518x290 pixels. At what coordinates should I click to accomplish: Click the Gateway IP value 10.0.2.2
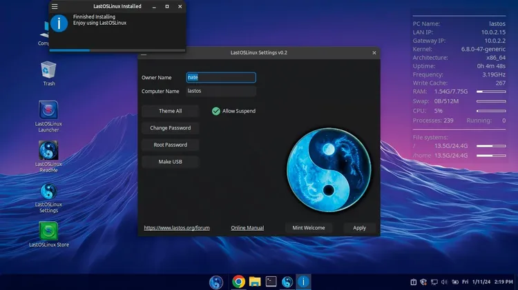click(495, 41)
